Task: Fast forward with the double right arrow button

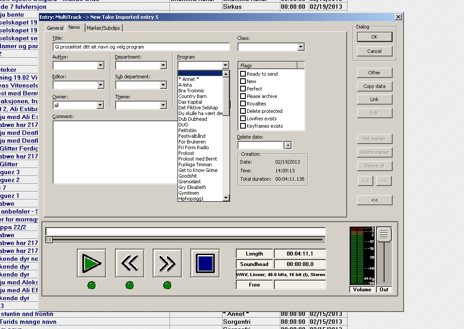Action: 167,263
